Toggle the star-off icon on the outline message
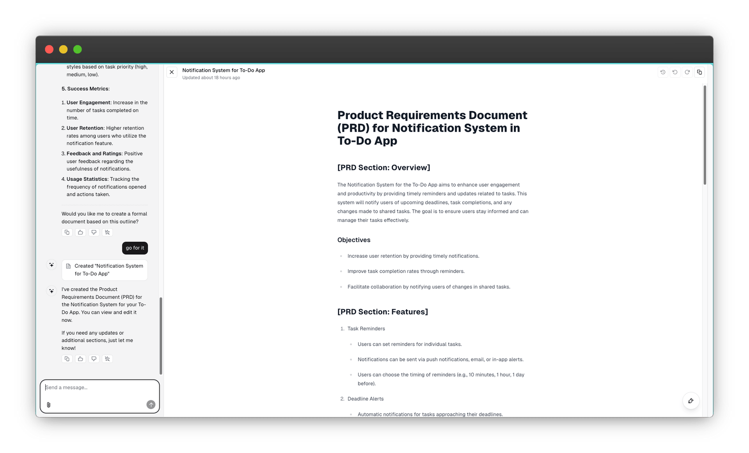The image size is (749, 453). [107, 232]
